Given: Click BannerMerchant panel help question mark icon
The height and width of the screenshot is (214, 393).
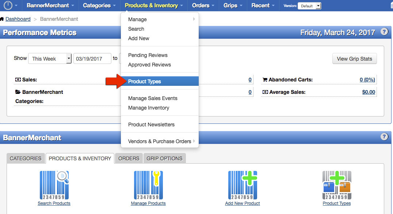Looking at the screenshot, I should click(x=384, y=137).
